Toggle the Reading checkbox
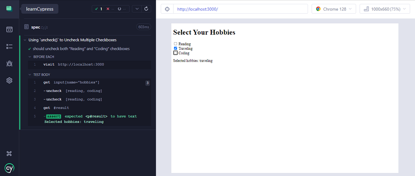Screen dimensions: 415x176 click(175, 44)
